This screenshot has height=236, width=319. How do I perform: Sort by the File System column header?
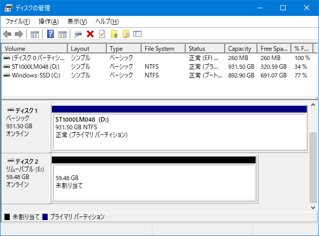(164, 49)
